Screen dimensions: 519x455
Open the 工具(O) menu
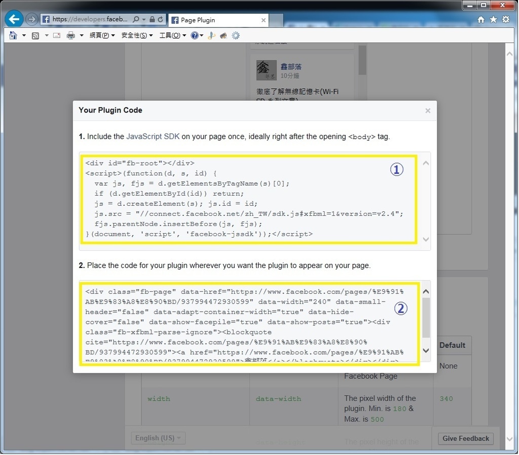tap(172, 35)
